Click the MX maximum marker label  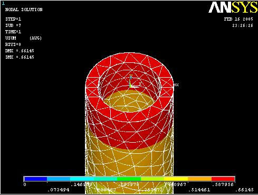pos(176,85)
